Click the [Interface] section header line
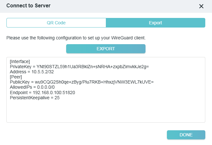The image size is (212, 145). (20, 61)
